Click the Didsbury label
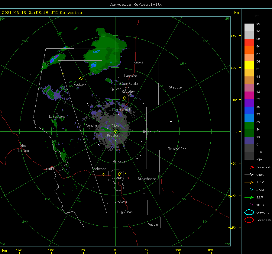This screenshot has height=254, width=272. [x=114, y=135]
